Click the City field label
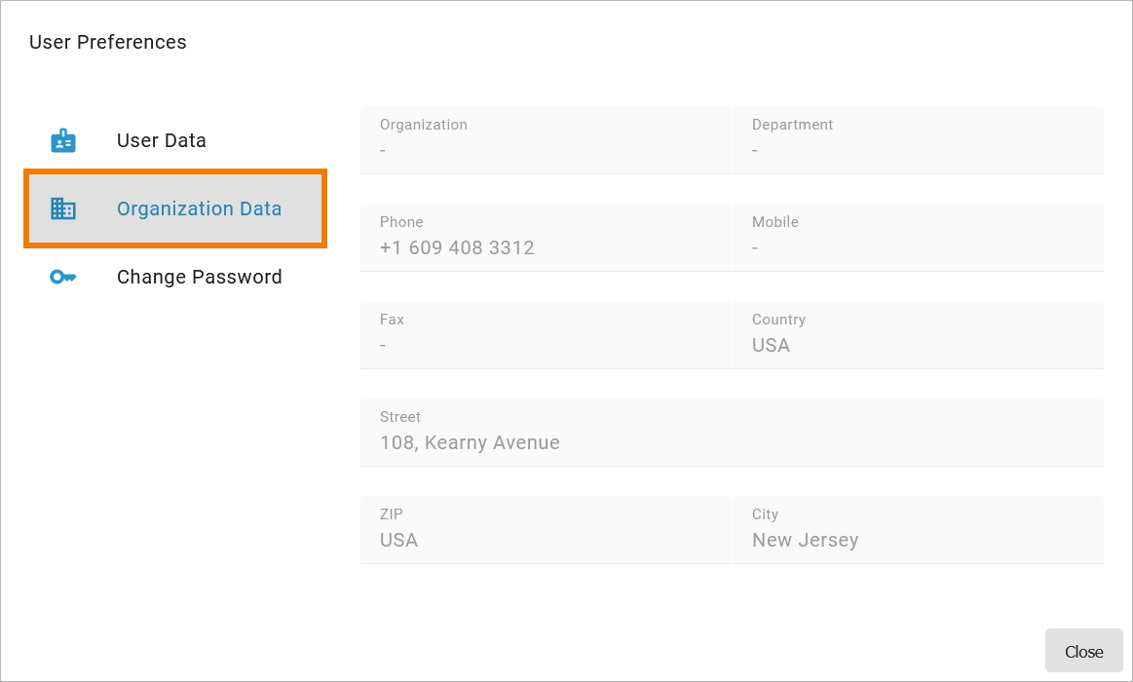 (765, 514)
